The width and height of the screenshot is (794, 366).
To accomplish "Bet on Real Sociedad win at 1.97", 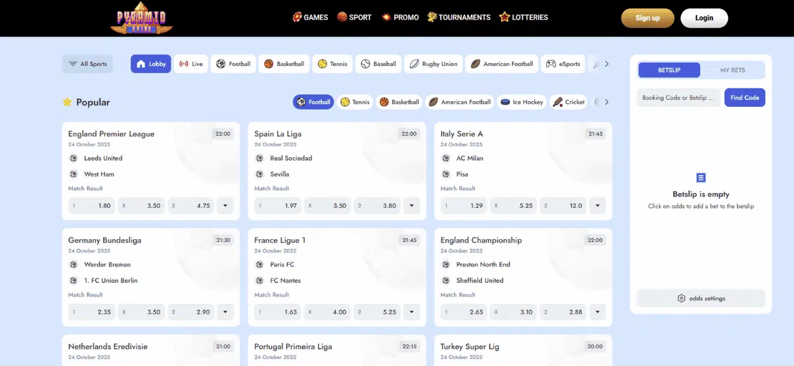I will [x=278, y=206].
